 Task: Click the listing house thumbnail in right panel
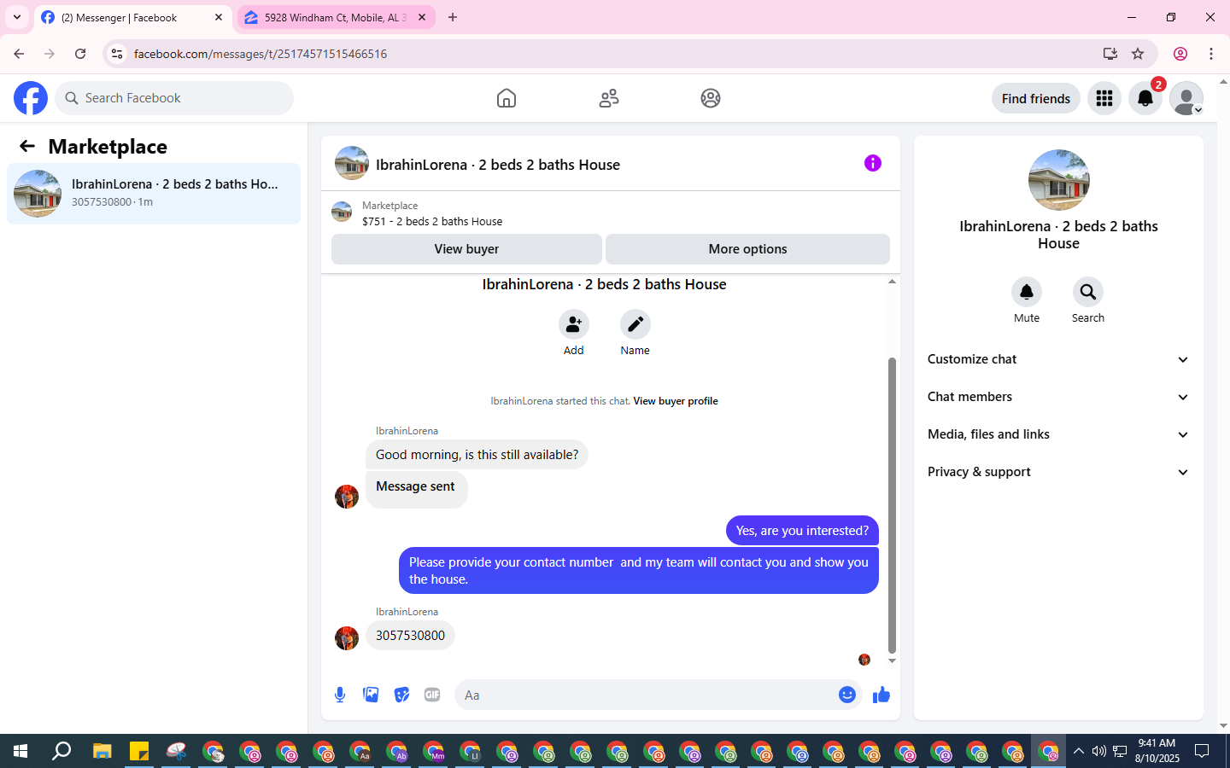click(1059, 180)
